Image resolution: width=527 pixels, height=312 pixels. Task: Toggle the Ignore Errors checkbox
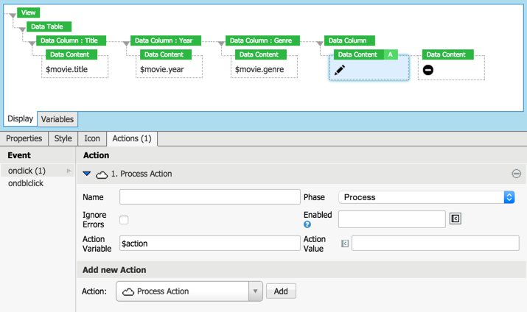click(124, 220)
